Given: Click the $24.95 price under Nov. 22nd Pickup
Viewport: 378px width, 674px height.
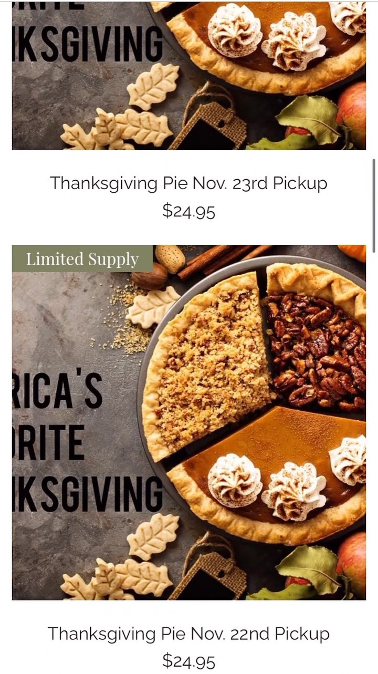Looking at the screenshot, I should 188,660.
